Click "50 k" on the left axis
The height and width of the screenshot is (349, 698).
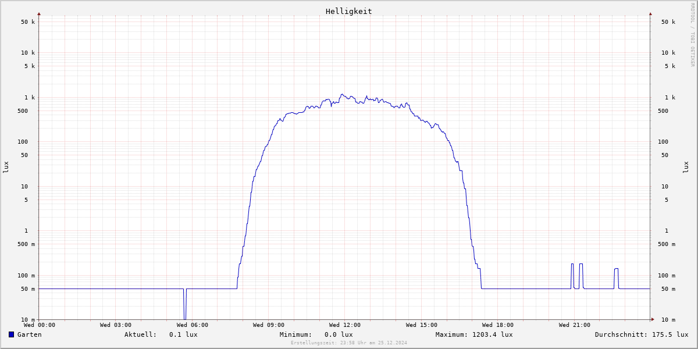[x=28, y=22]
